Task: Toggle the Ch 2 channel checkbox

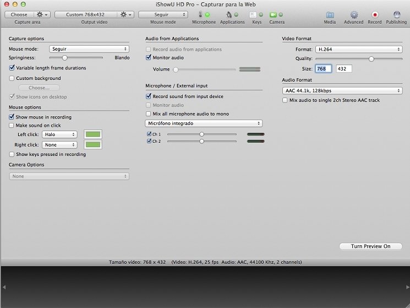Action: (149, 141)
